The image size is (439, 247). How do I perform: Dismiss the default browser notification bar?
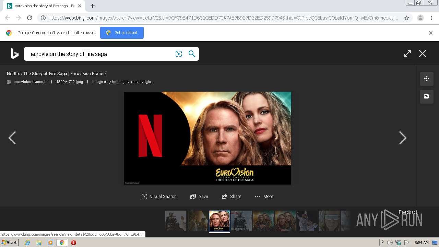pyautogui.click(x=431, y=33)
